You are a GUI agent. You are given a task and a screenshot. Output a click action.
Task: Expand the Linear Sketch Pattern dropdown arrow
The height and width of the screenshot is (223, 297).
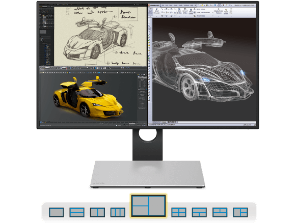[x=212, y=13]
